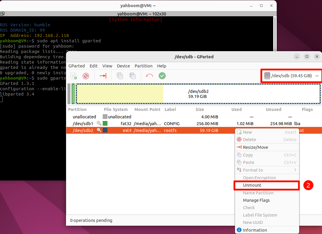This screenshot has width=322, height=234.
Task: Minimize the yahboom@VM terminal window
Action: [251, 6]
